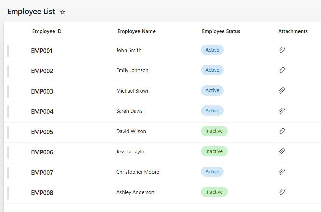Select the Ashley Anderson name cell

point(135,192)
